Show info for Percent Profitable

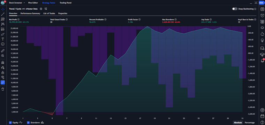pos(105,19)
